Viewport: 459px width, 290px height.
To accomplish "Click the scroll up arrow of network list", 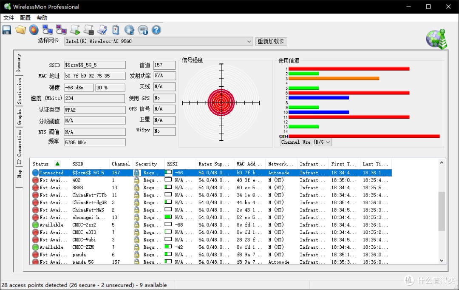I will [442, 163].
